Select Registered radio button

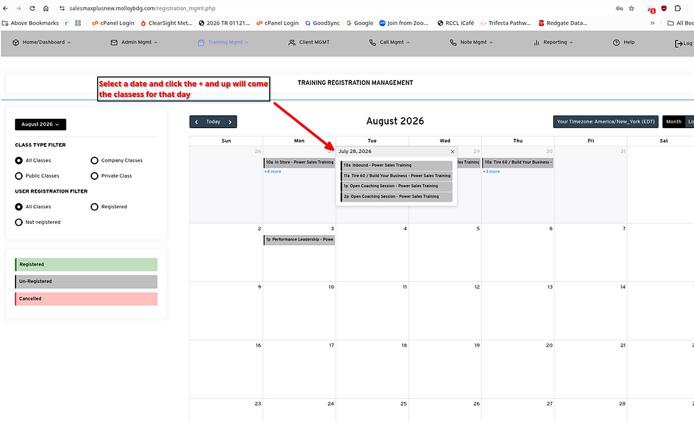point(94,207)
